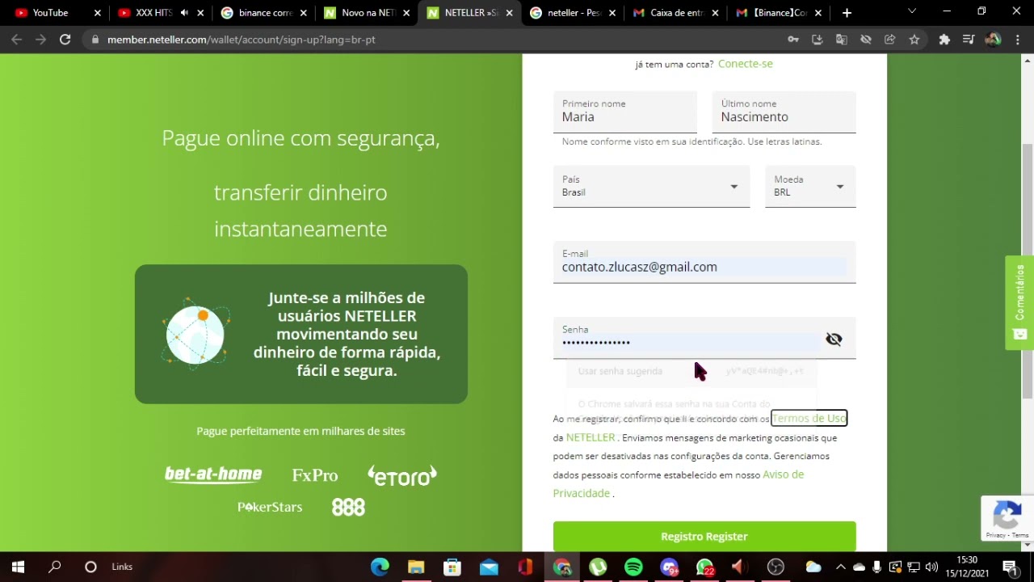1034x582 pixels.
Task: Open Windows Search from the taskbar
Action: coord(55,567)
